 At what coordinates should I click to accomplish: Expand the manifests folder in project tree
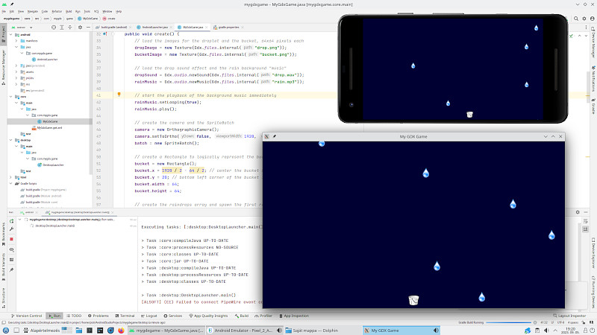[x=16, y=41]
